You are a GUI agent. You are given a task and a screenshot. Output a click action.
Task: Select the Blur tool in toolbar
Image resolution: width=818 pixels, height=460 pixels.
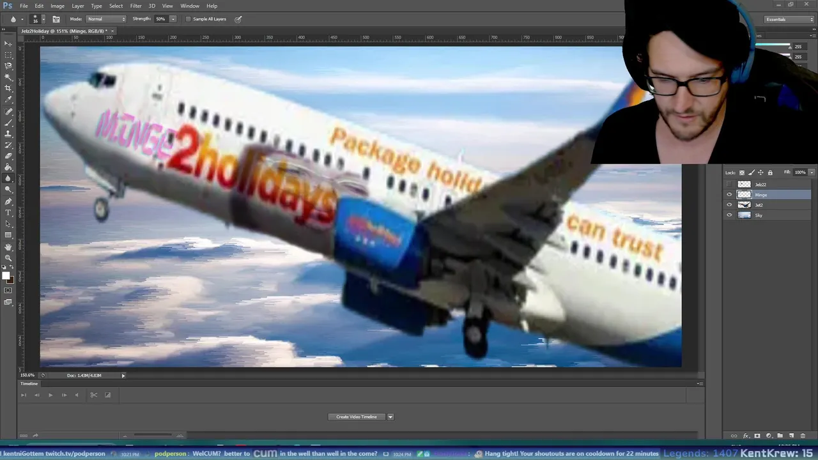click(8, 178)
